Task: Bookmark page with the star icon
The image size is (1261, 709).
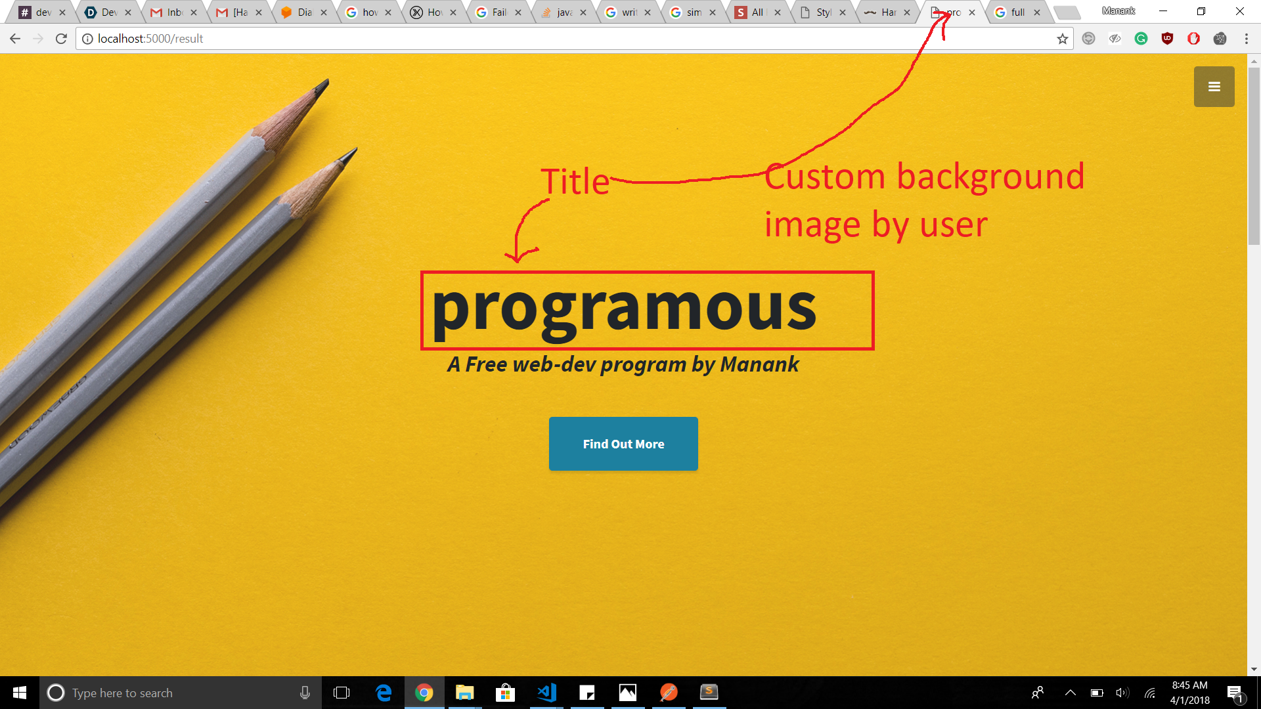Action: [1062, 39]
